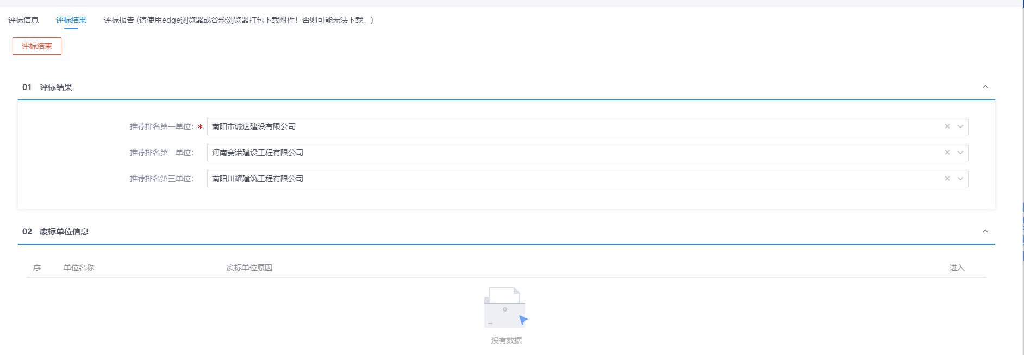The width and height of the screenshot is (1024, 355).
Task: Open dropdown arrow for 推荐排名第二单位
Action: 960,153
